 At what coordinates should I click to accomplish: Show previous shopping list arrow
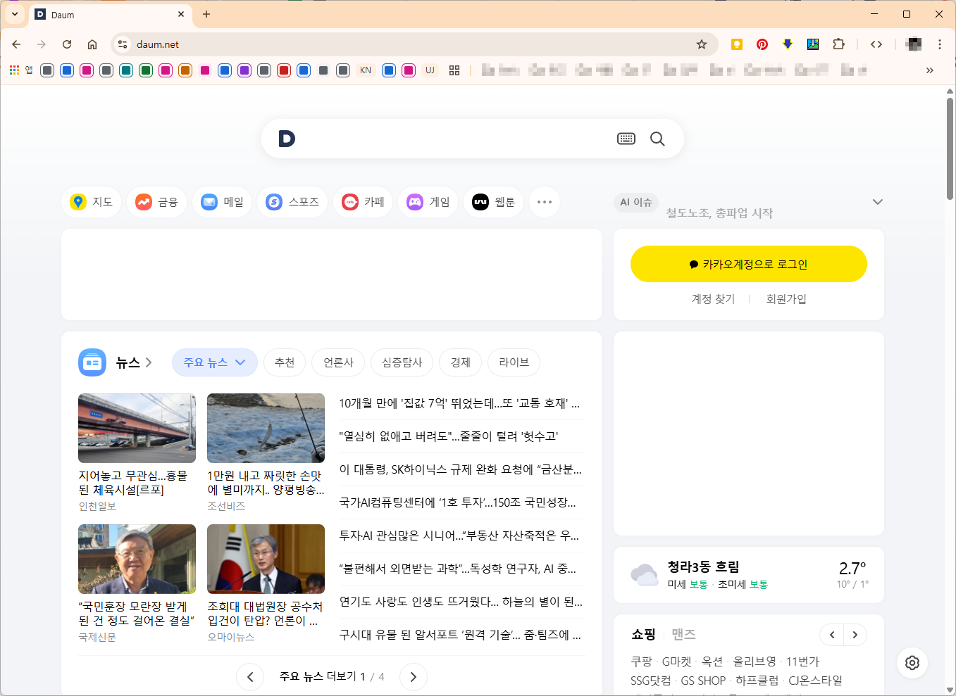(x=832, y=635)
